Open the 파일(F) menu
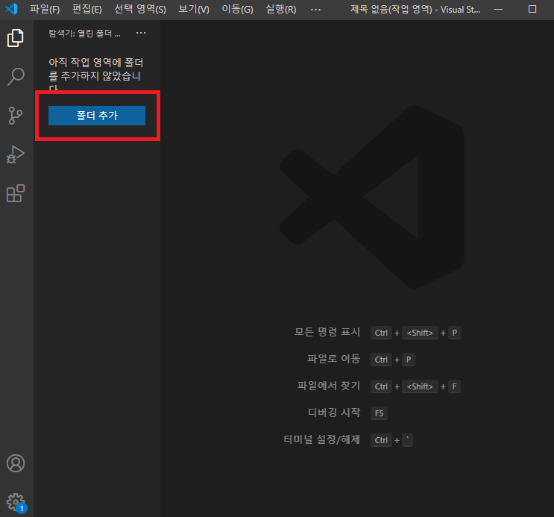The height and width of the screenshot is (517, 554). [x=45, y=9]
